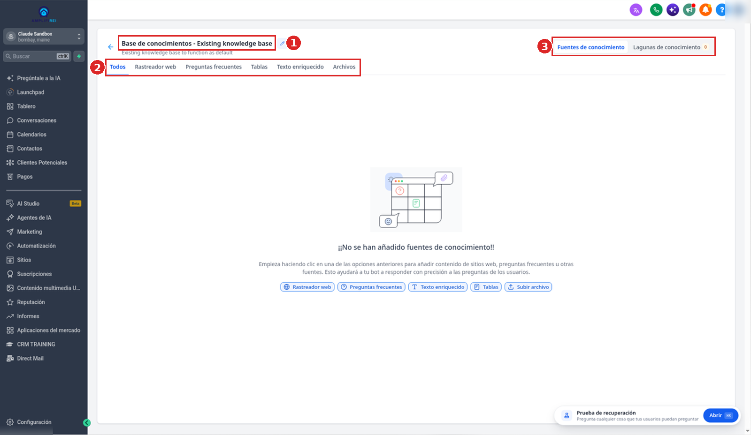The height and width of the screenshot is (435, 751).
Task: Open the green phone dialer icon
Action: pyautogui.click(x=656, y=10)
